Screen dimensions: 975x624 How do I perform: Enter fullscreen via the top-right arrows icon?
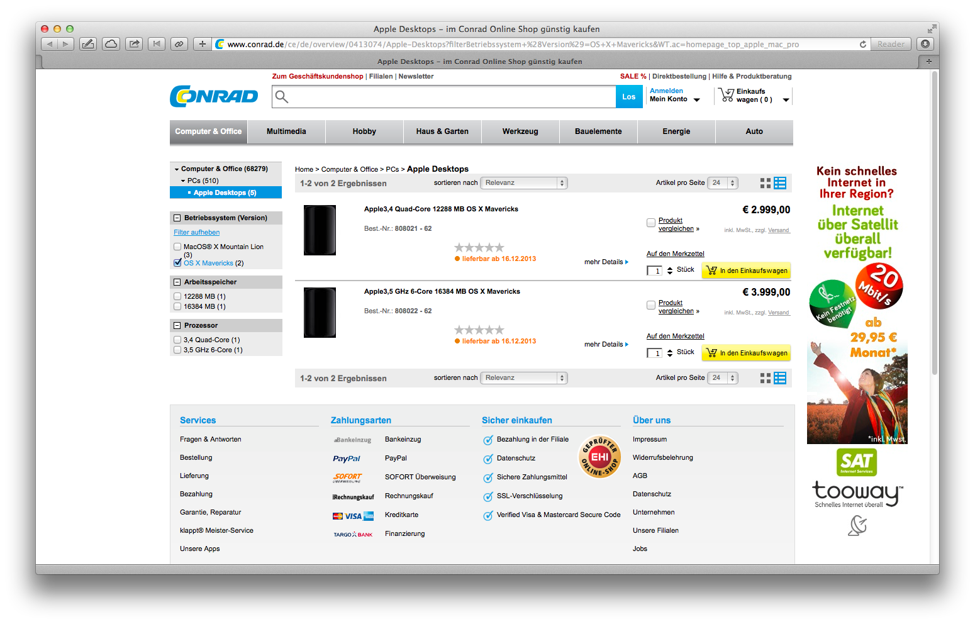click(932, 29)
